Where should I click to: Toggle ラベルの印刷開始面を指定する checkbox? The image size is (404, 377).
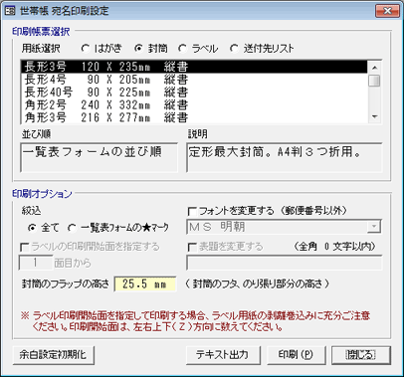click(24, 247)
